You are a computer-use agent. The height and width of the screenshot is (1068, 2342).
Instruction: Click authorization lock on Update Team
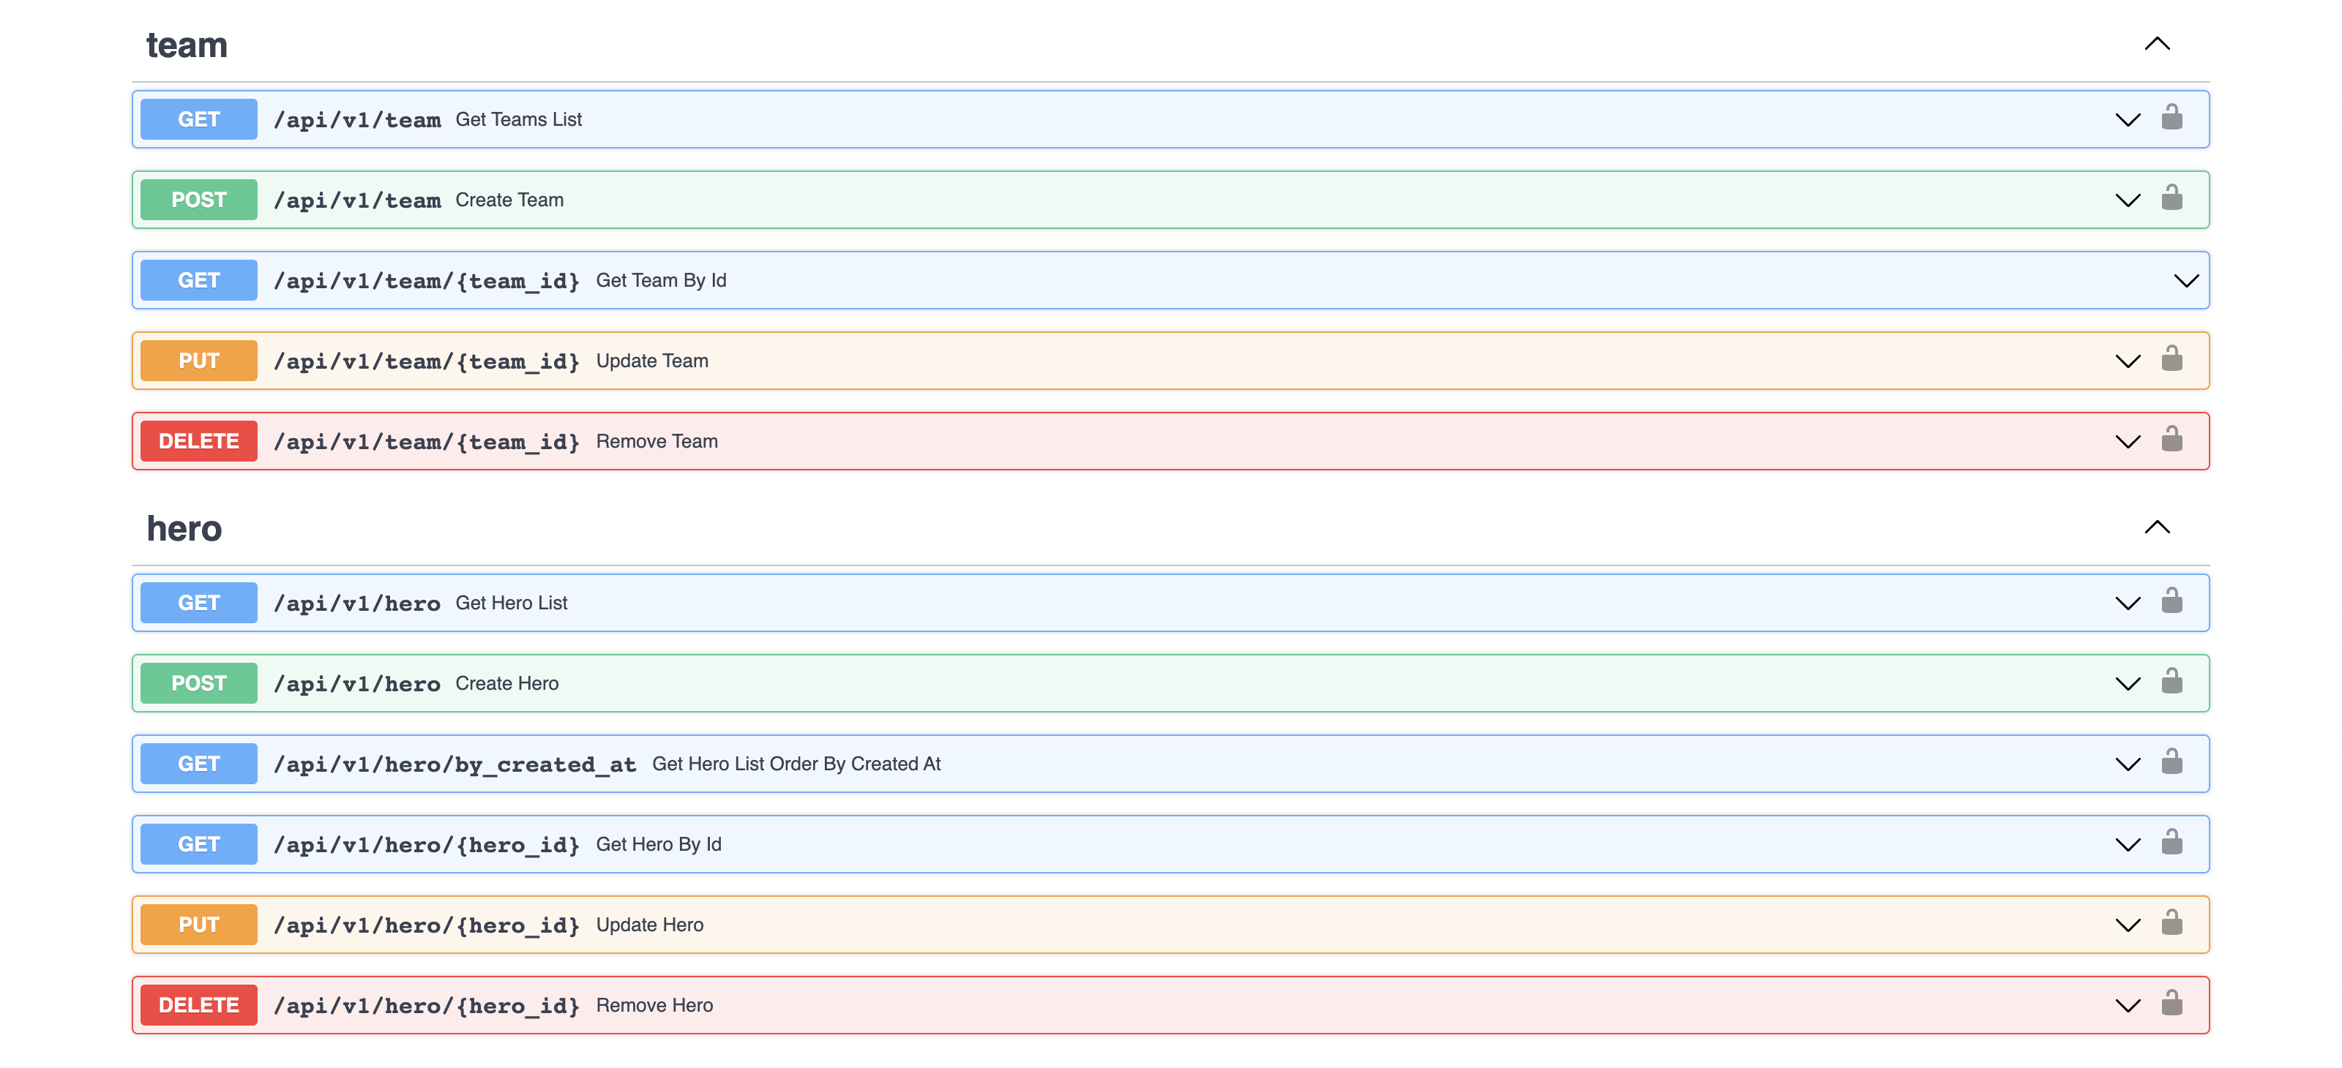click(x=2171, y=359)
